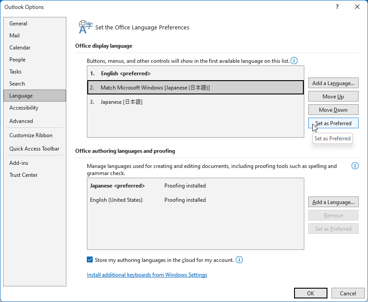Open Install additional keyboards from Windows Settings link

point(147,275)
